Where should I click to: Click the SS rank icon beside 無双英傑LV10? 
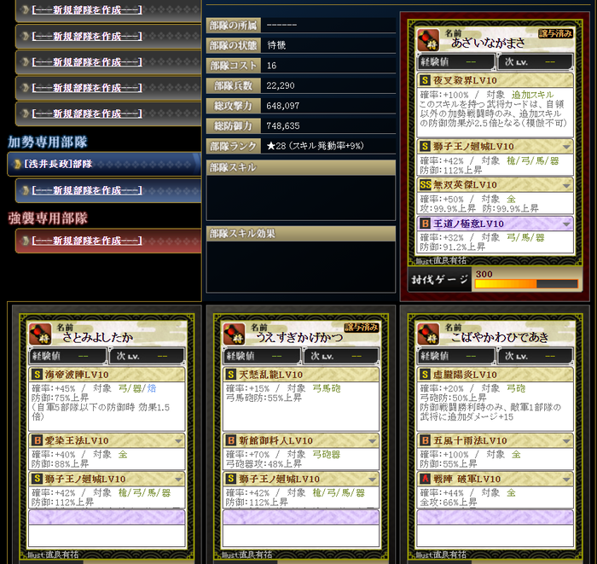coord(426,184)
